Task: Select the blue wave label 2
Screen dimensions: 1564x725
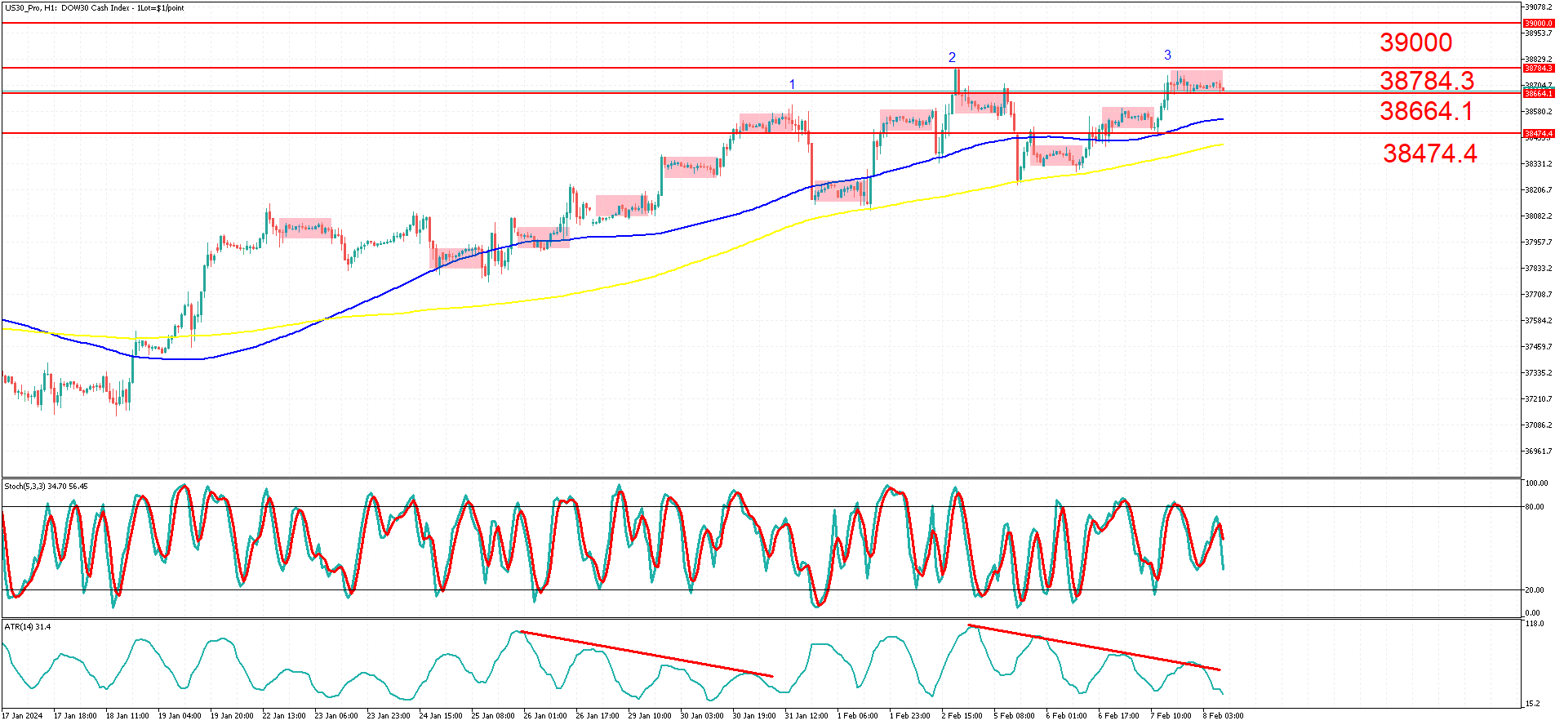Action: coord(952,57)
